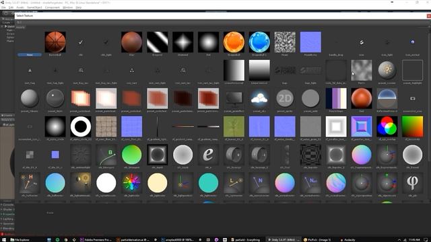This screenshot has width=431, height=242.
Task: Open the Component menu
Action: pyautogui.click(x=53, y=7)
